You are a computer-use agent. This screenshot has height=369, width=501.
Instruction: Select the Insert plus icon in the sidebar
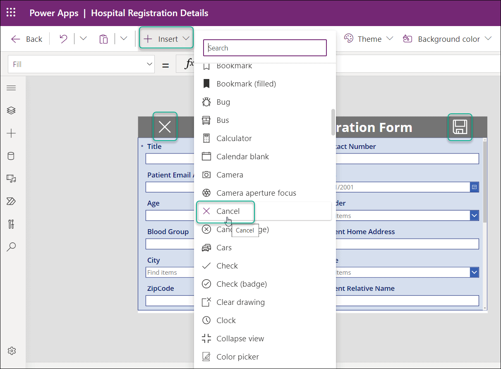coord(11,133)
